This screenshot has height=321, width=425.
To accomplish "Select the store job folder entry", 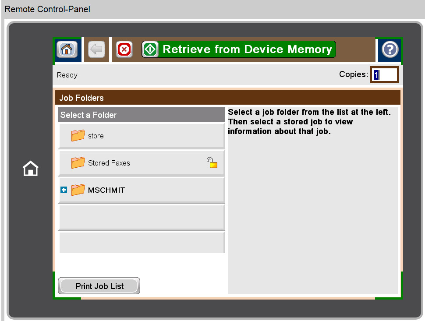I will tap(140, 136).
